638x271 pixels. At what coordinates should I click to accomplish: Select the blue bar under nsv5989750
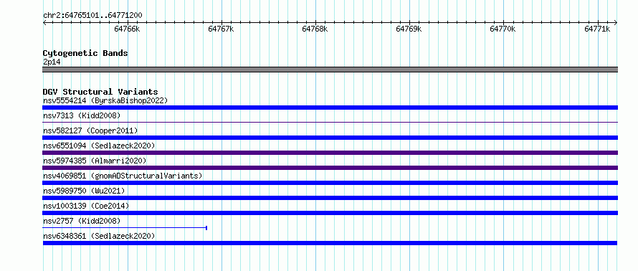click(x=330, y=198)
